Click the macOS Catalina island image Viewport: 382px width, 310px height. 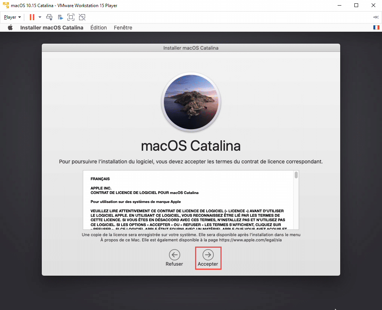pos(191,102)
